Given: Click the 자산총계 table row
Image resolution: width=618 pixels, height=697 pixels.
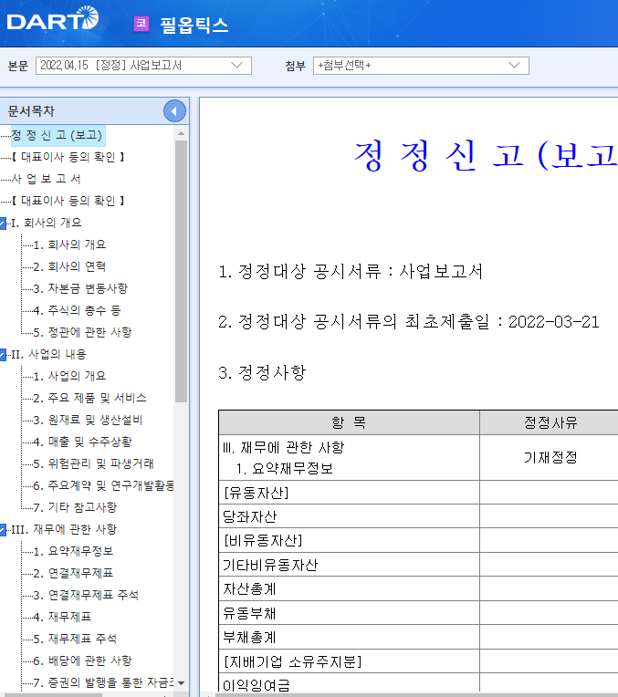Looking at the screenshot, I should pyautogui.click(x=418, y=589).
